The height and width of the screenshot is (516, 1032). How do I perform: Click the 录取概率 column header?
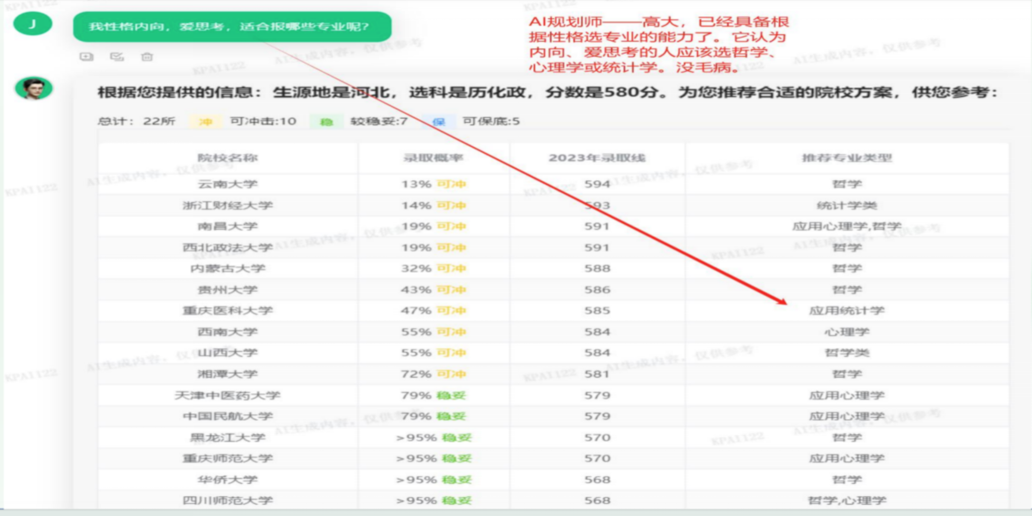click(433, 158)
